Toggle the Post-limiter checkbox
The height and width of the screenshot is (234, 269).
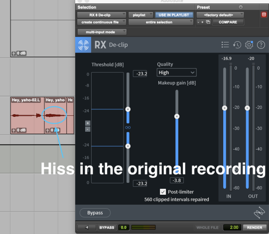point(163,192)
